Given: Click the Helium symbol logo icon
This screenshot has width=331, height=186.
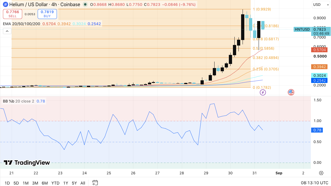Looking at the screenshot, I should [6, 4].
